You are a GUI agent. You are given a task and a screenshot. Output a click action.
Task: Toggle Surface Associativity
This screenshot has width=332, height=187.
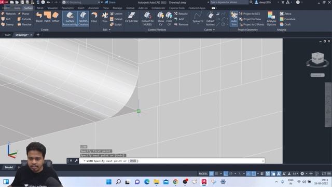(70, 19)
